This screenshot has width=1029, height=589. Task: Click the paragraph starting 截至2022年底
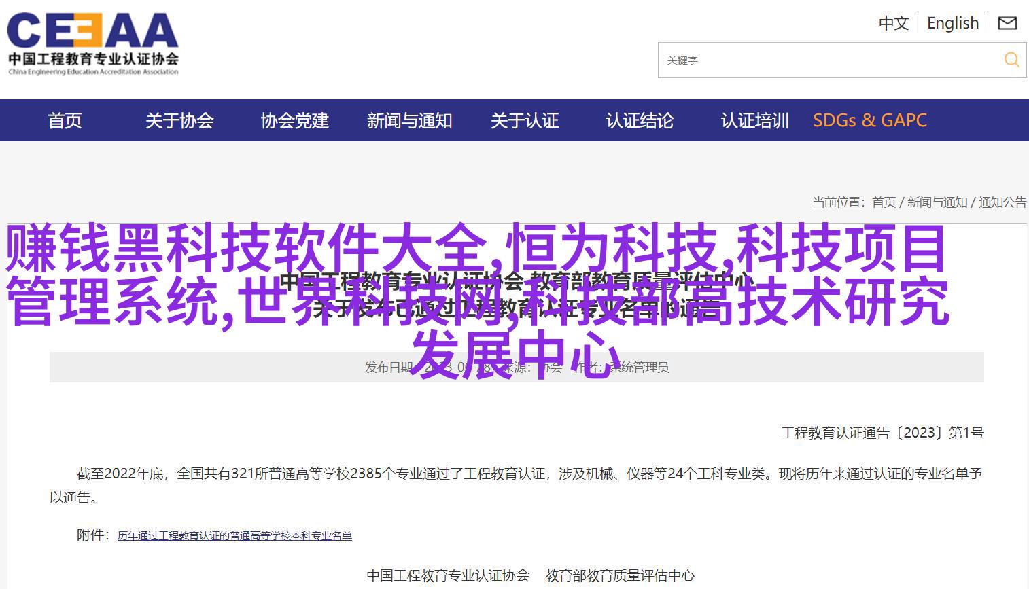[x=516, y=485]
